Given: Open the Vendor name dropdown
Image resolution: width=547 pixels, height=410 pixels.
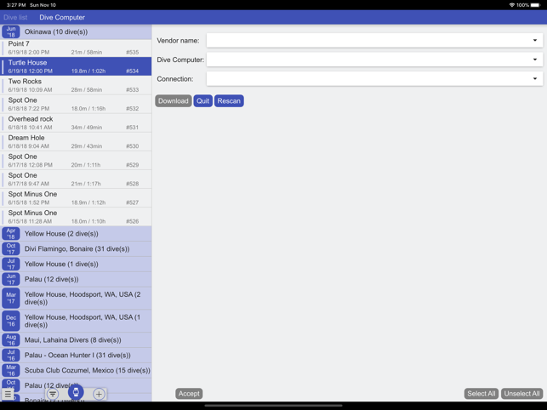Looking at the screenshot, I should click(373, 40).
